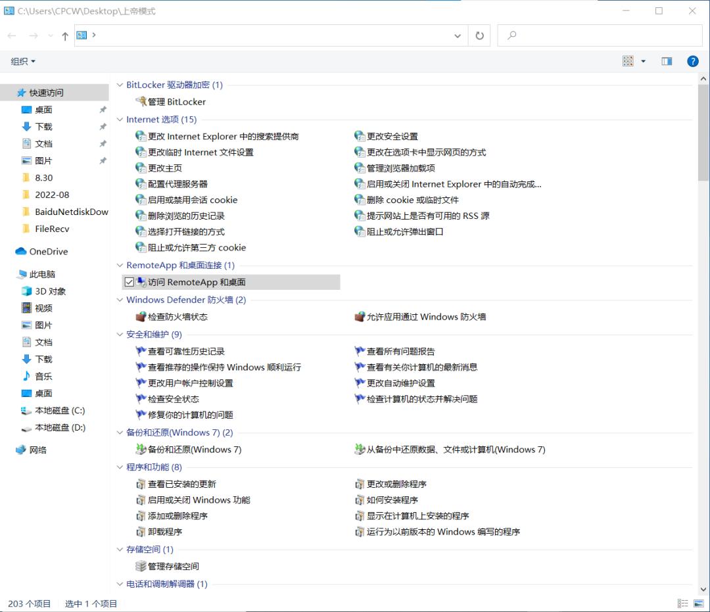Screen dimensions: 710x612
Task: Click the 备份和还原(Windows 7) item icon
Action: click(141, 449)
